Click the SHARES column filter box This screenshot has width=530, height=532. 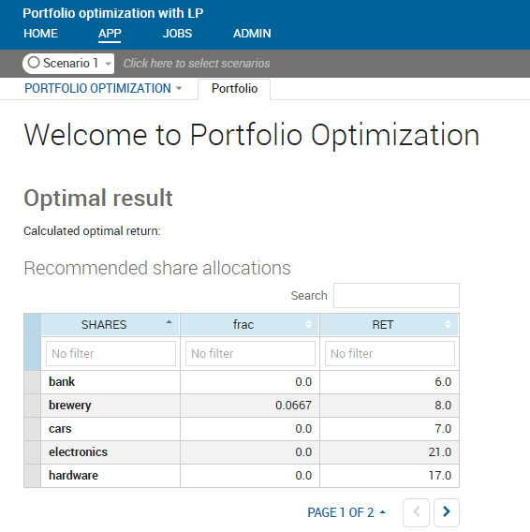[110, 353]
